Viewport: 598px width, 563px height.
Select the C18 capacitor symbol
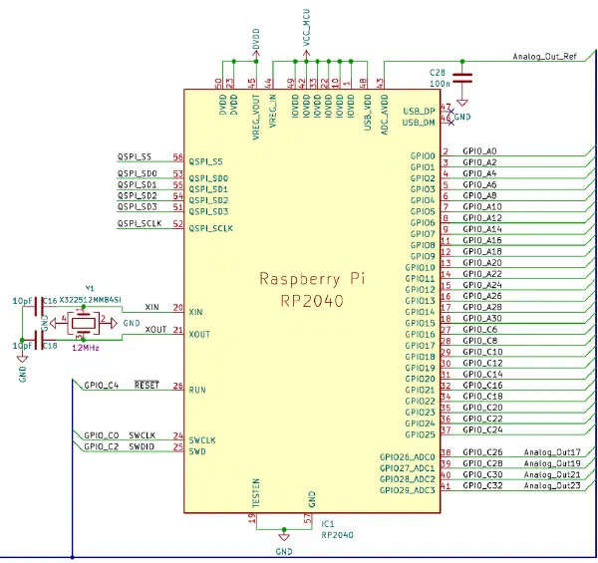(x=39, y=340)
